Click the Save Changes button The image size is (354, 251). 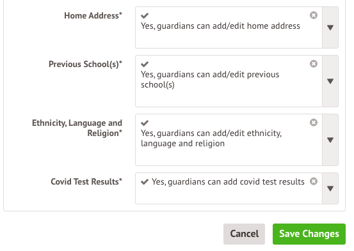coord(309,234)
